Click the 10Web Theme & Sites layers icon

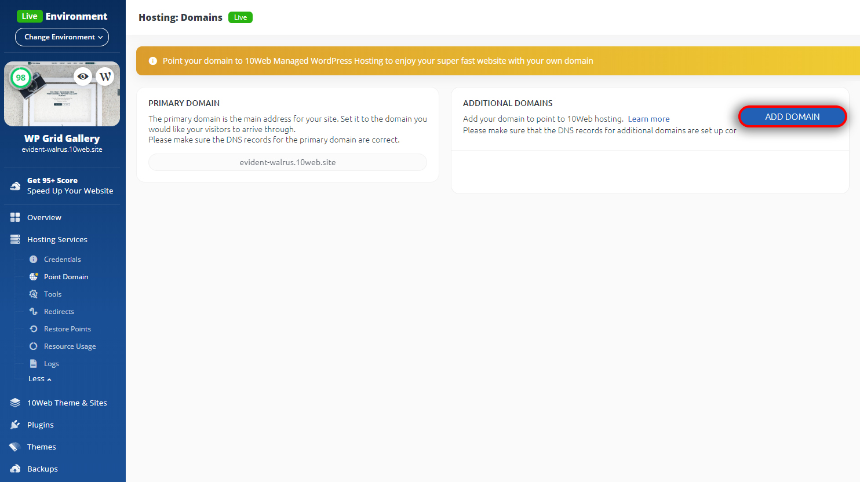point(15,403)
